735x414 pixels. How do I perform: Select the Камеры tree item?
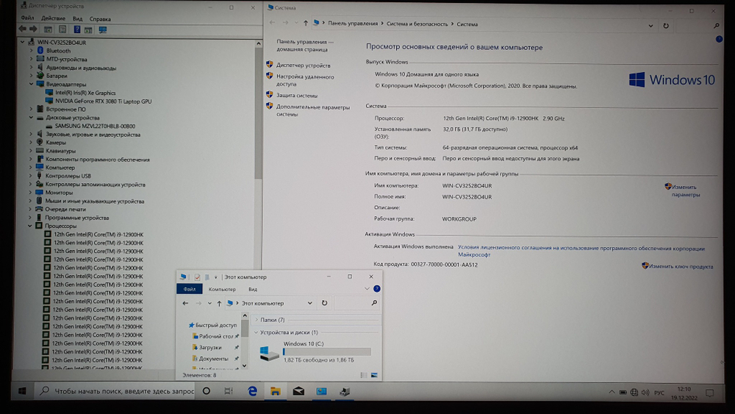point(56,143)
